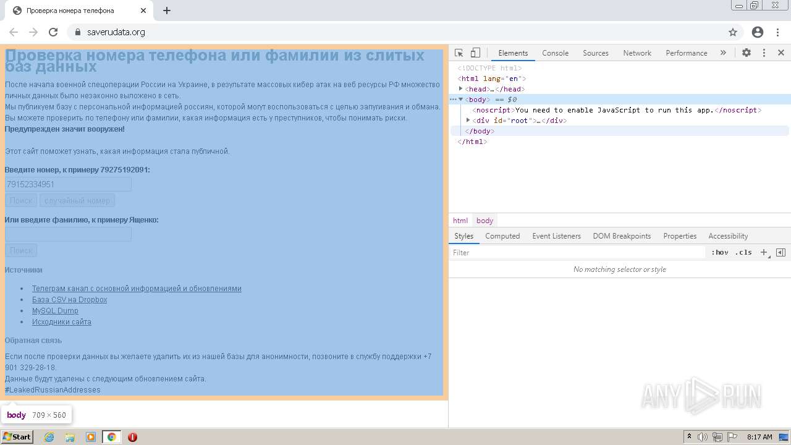Switch to the Performance tab
This screenshot has height=445, width=791.
coord(687,53)
